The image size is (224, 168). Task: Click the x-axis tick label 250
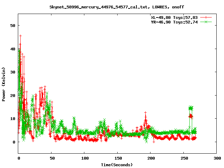[184, 158]
